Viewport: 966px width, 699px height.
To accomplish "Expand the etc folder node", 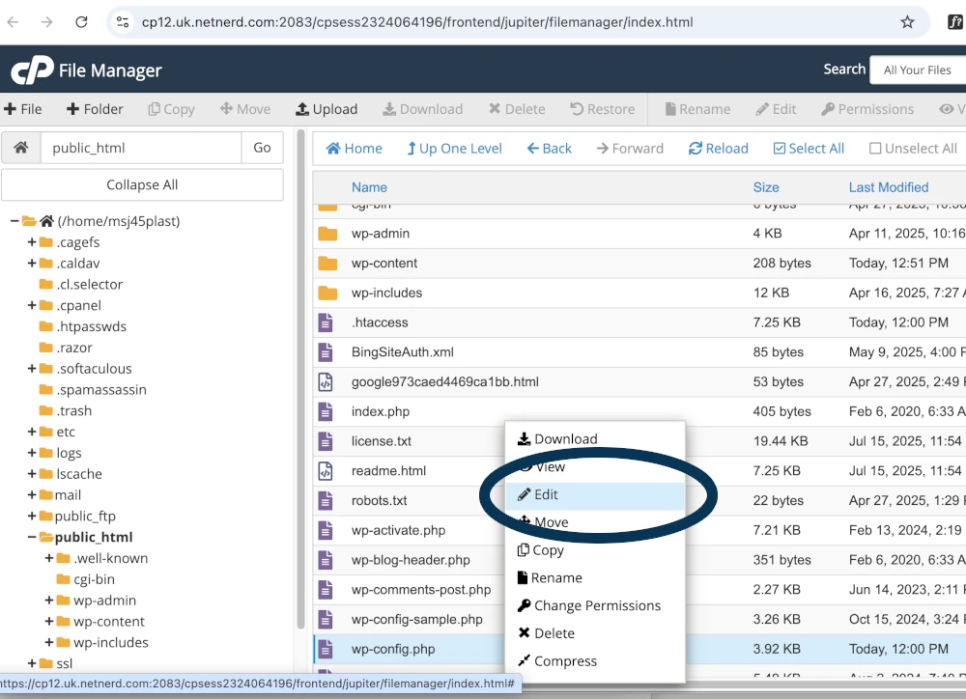I will coord(32,432).
